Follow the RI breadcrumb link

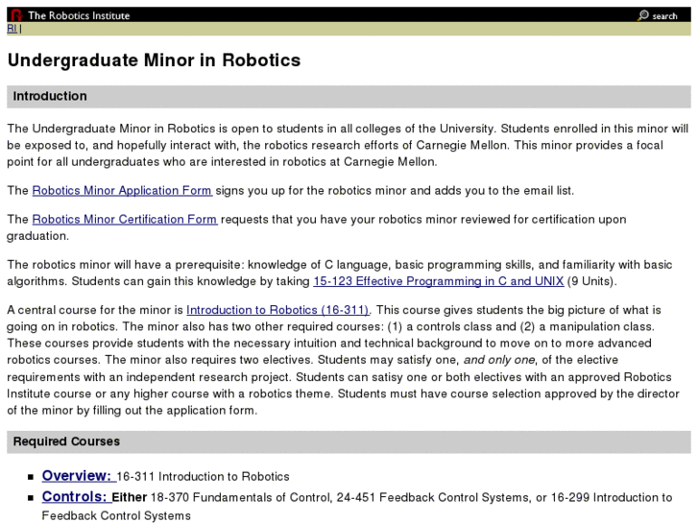tap(12, 29)
